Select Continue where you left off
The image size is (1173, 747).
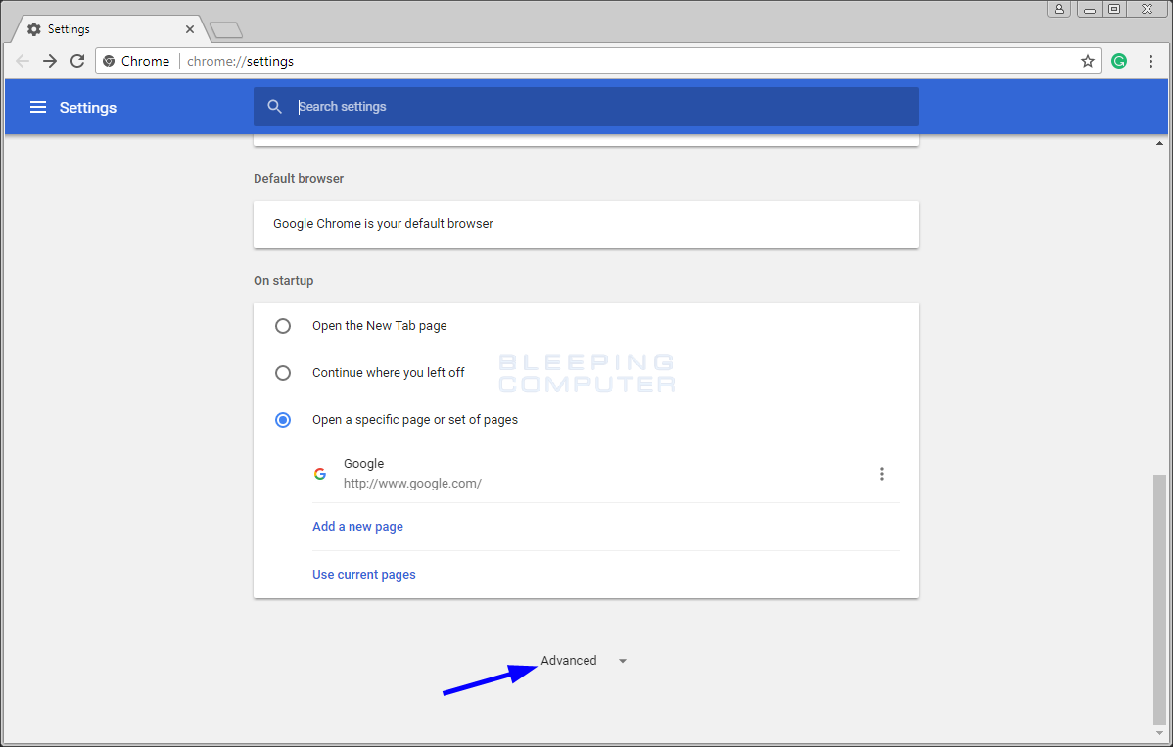(x=283, y=372)
